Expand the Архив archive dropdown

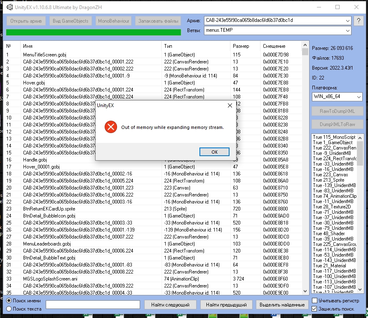point(347,21)
